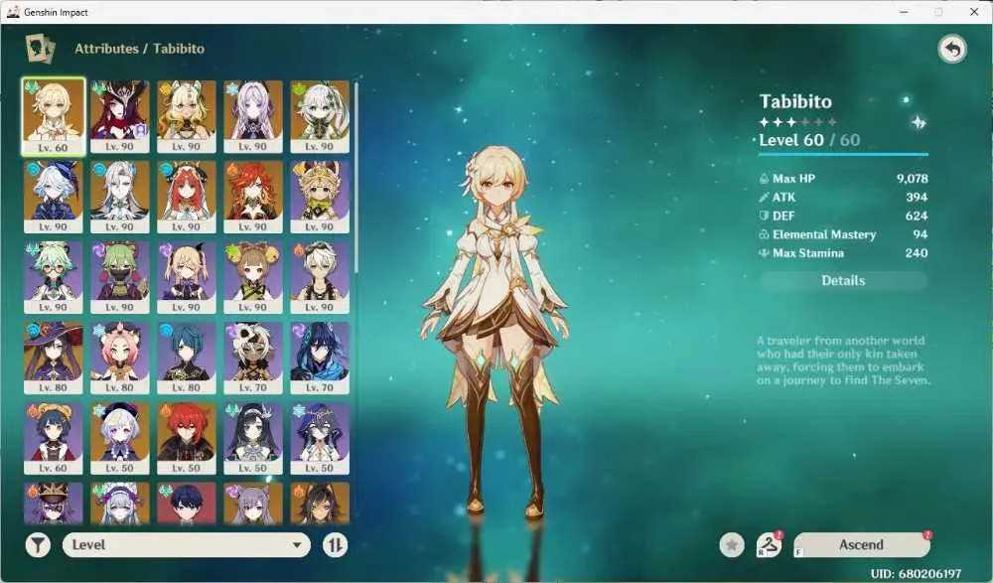Image resolution: width=993 pixels, height=583 pixels.
Task: Select Yaoyao's portrait
Action: click(x=252, y=277)
